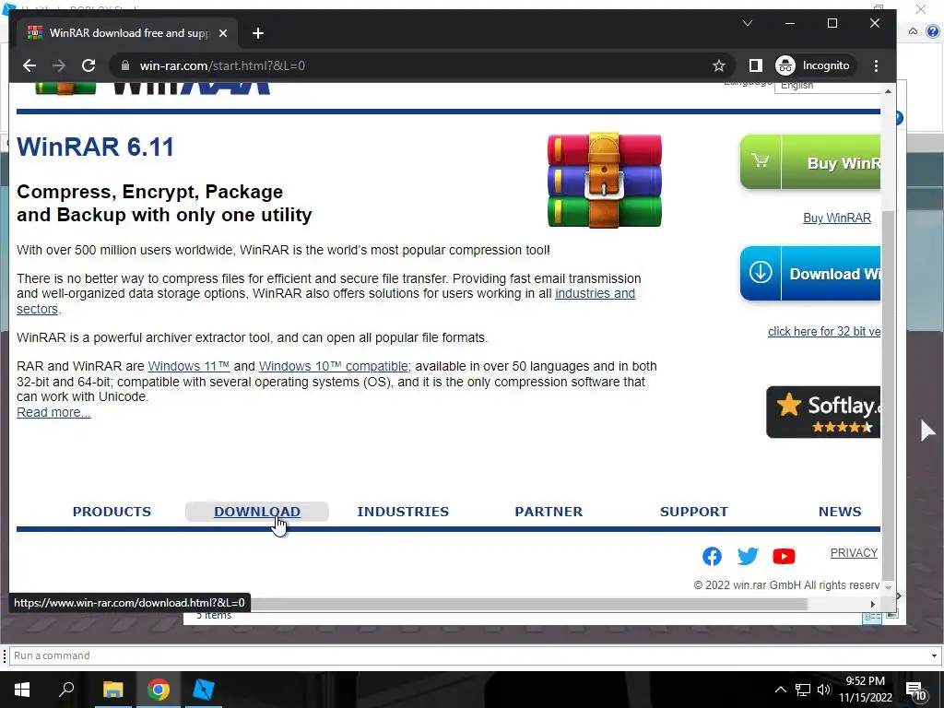
Task: Click the Read more link
Action: 53,412
